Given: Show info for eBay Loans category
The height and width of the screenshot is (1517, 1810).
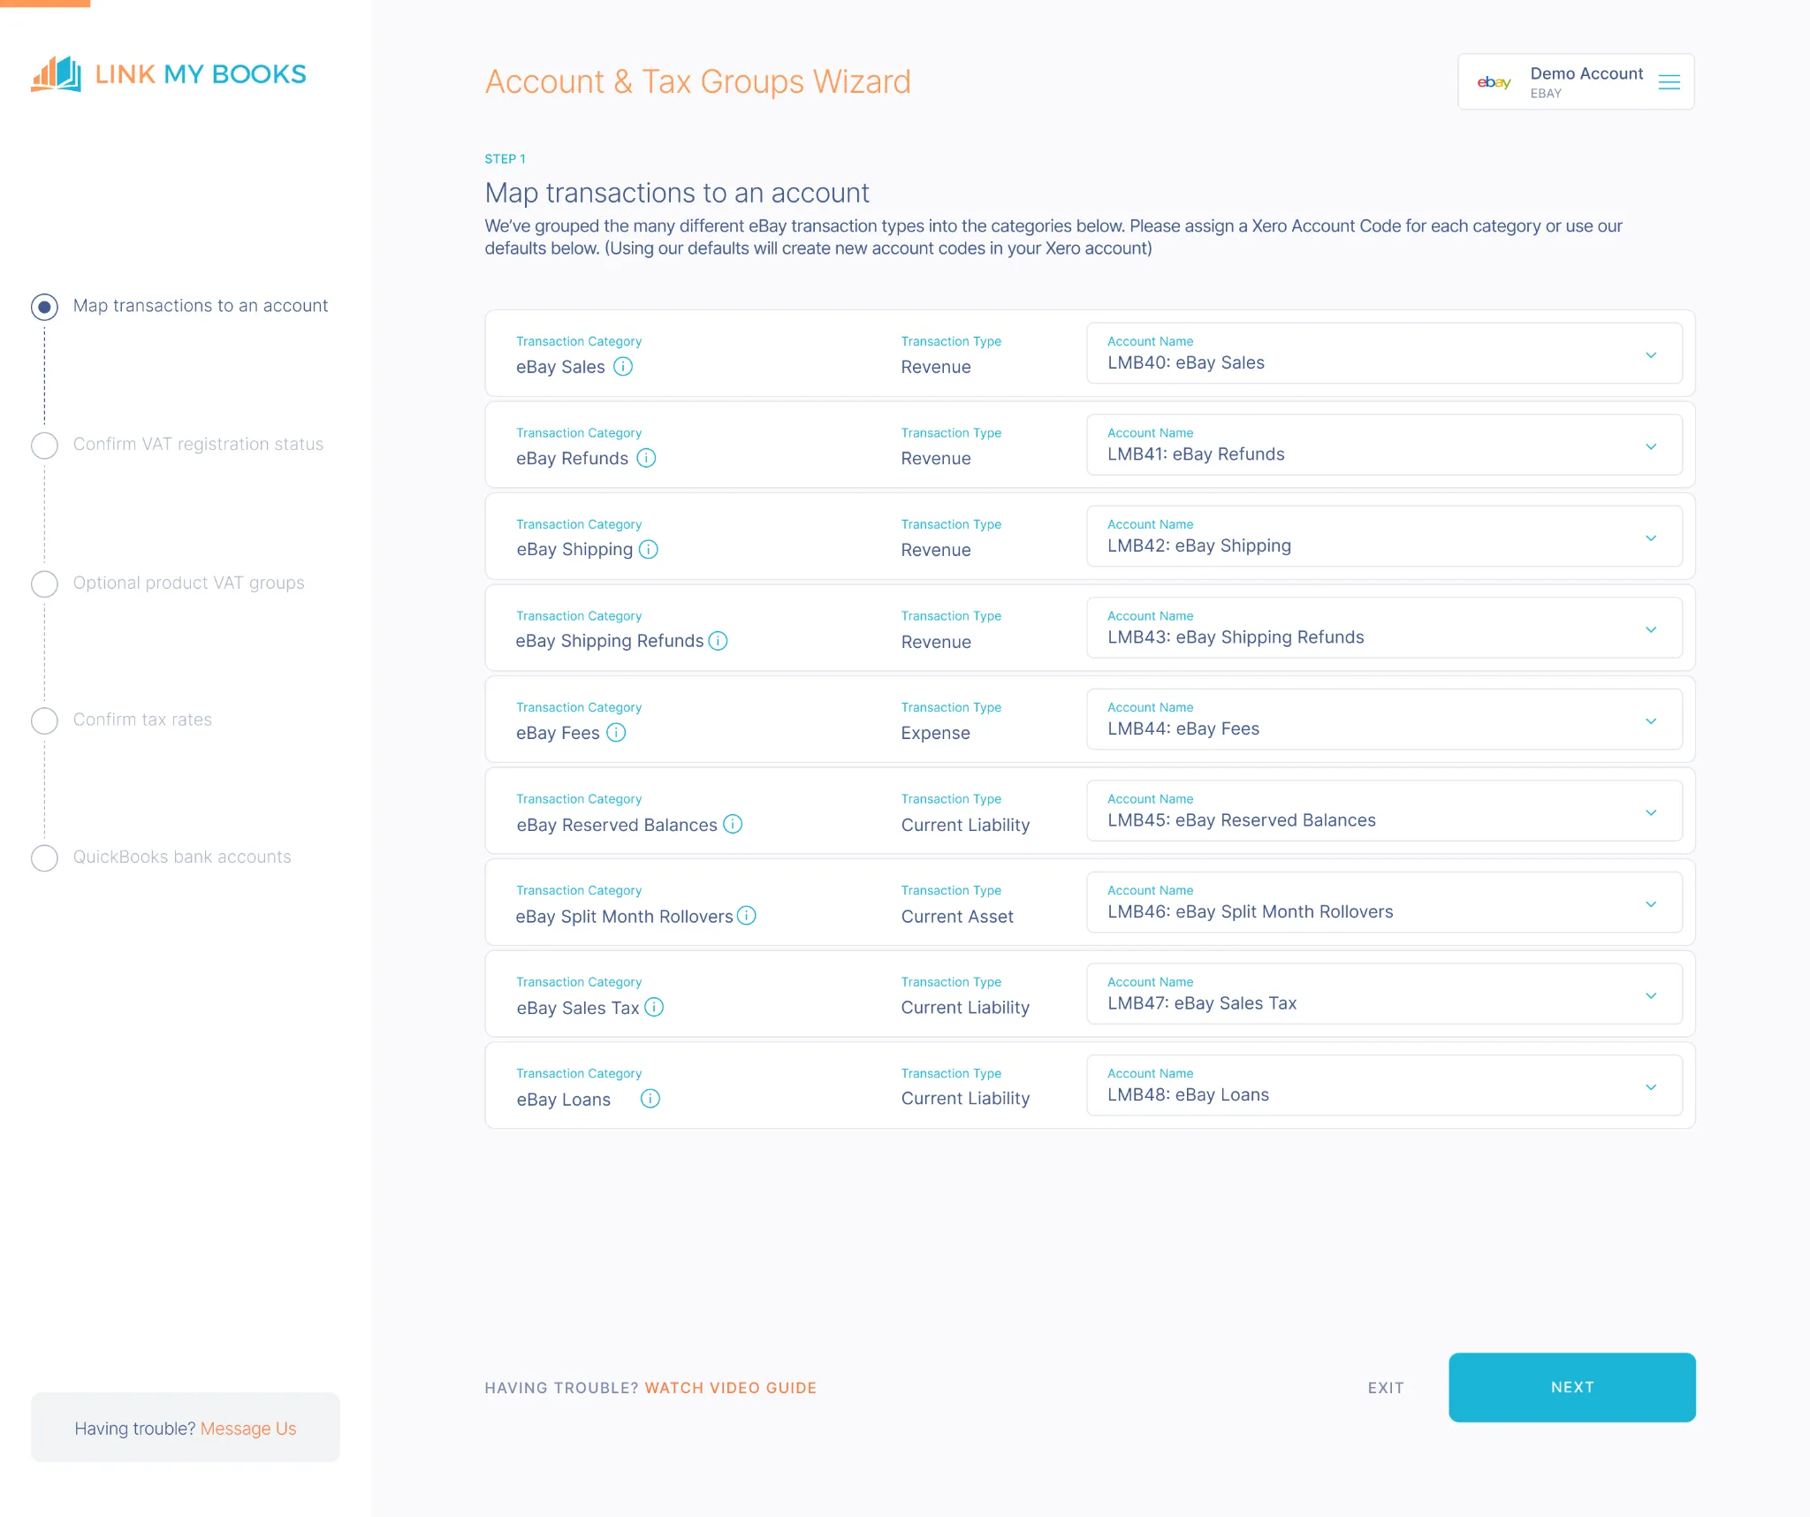Looking at the screenshot, I should [650, 1098].
